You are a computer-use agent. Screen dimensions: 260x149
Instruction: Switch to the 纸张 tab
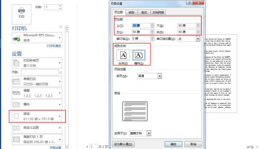tap(131, 12)
